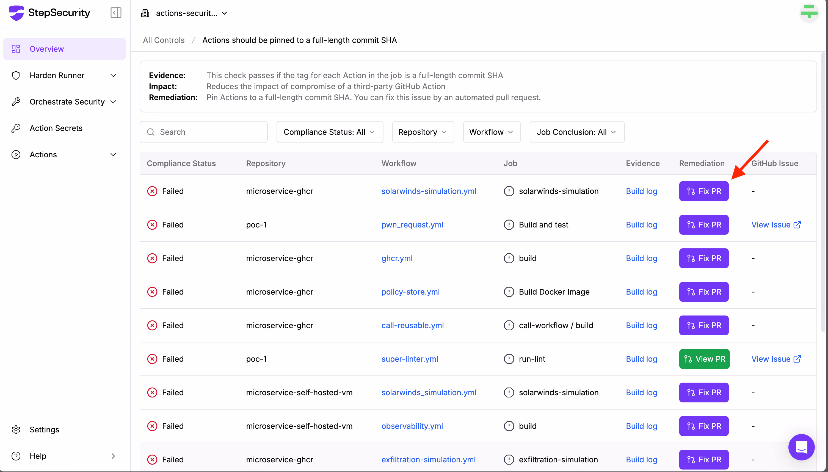Open the user avatar menu

point(809,13)
